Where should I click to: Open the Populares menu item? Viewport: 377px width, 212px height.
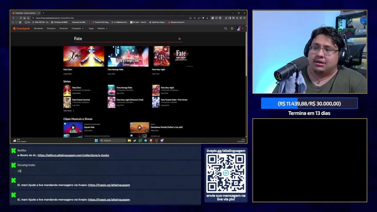(51, 29)
